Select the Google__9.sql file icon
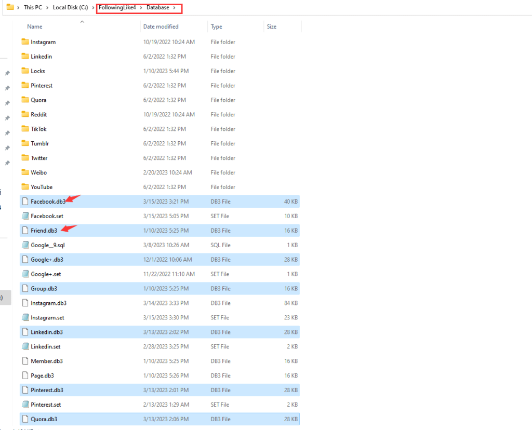This screenshot has height=430, width=532. coord(25,245)
